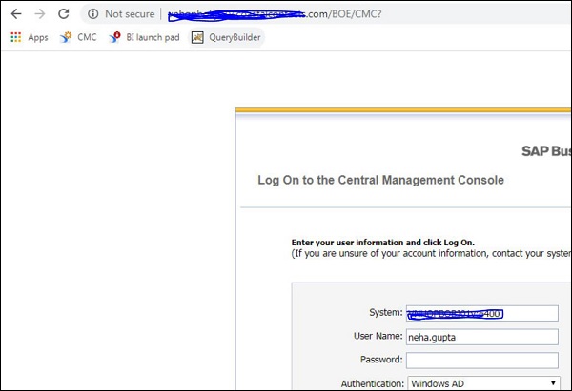Open the CMC bookmark
572x391 pixels.
pos(78,38)
